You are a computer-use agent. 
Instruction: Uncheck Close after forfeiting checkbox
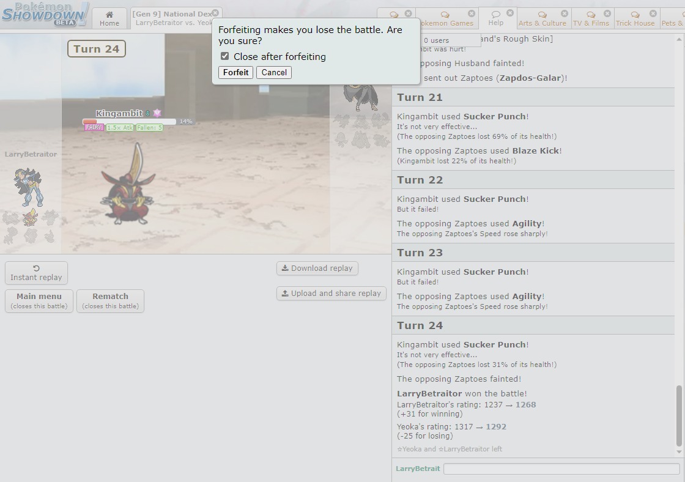(225, 56)
